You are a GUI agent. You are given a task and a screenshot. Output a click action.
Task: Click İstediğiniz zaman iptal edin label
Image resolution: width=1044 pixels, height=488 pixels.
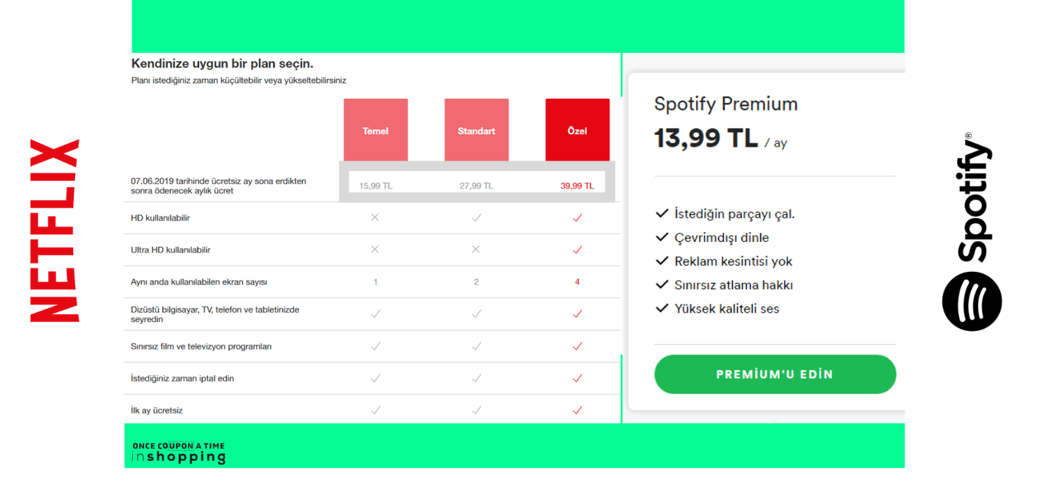pyautogui.click(x=182, y=378)
